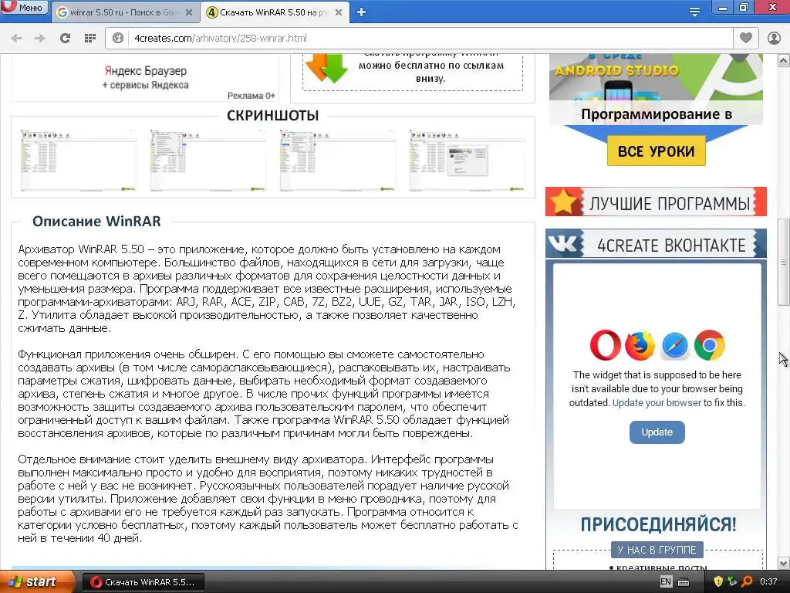The height and width of the screenshot is (593, 790).
Task: Reload the current page
Action: pos(65,39)
